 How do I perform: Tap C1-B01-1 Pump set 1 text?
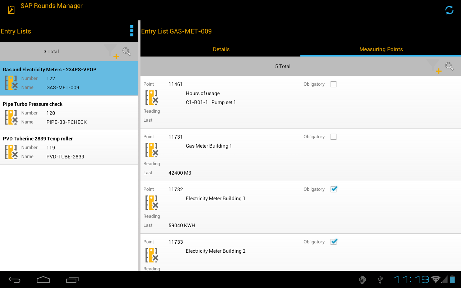211,102
